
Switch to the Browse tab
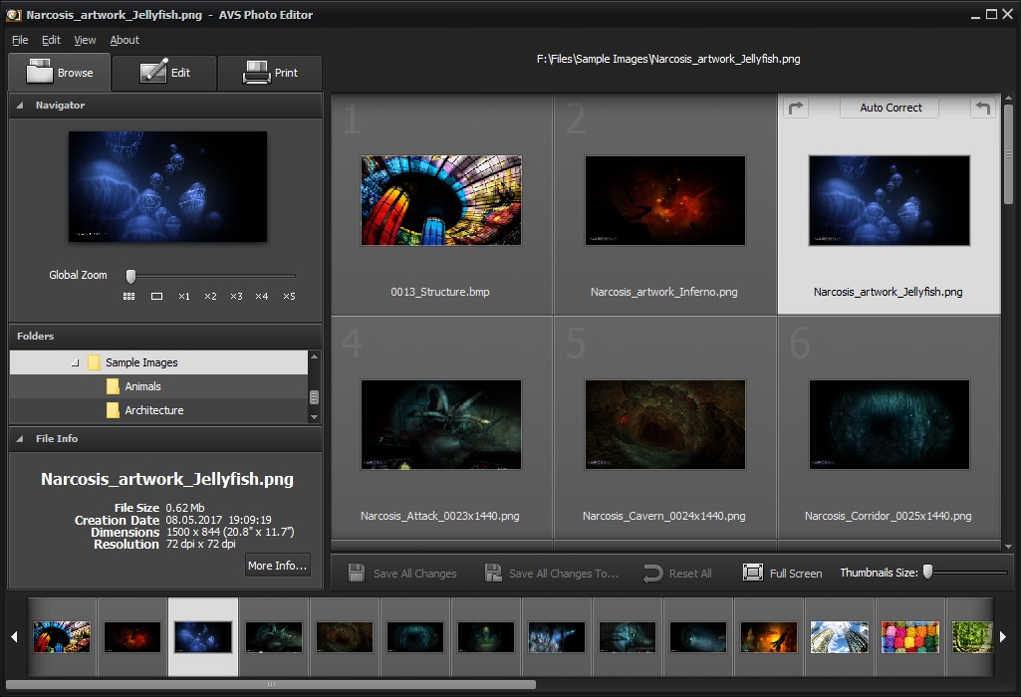(x=58, y=72)
